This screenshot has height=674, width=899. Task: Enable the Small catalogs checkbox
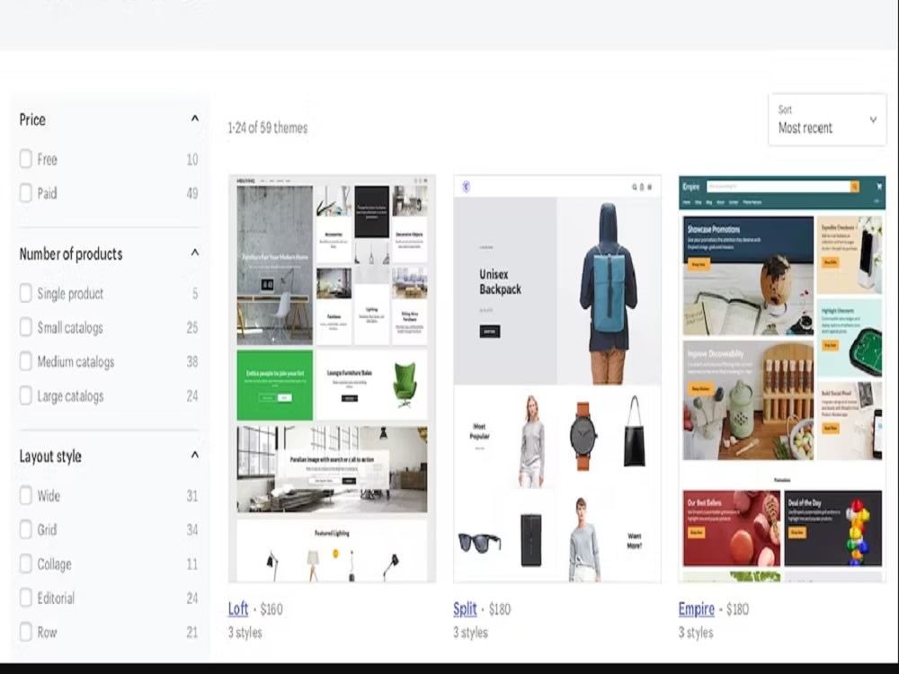(27, 328)
